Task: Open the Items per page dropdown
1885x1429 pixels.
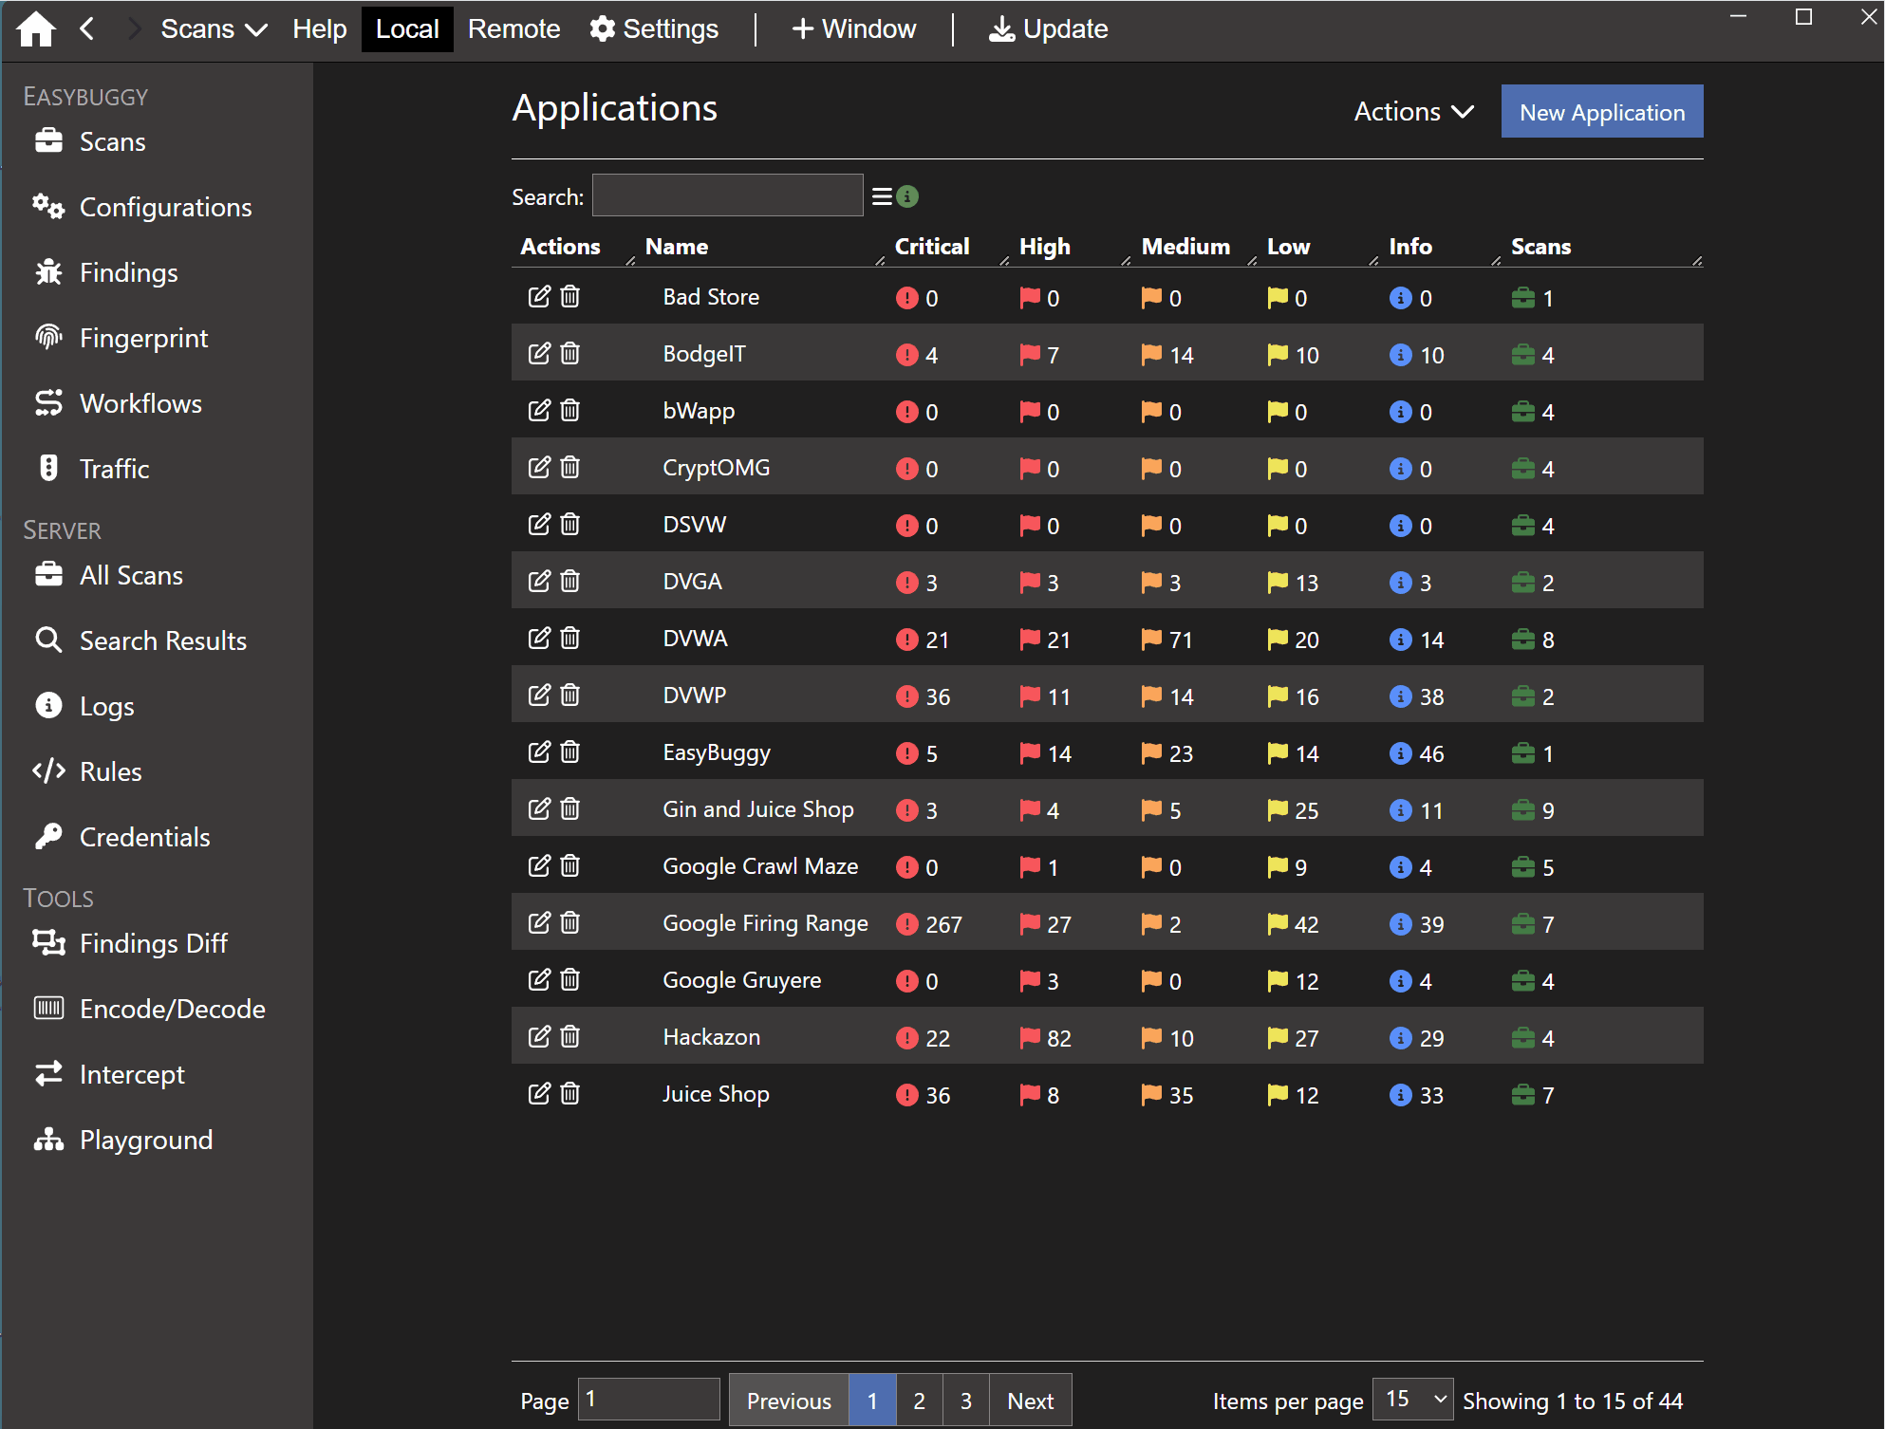Action: point(1411,1400)
